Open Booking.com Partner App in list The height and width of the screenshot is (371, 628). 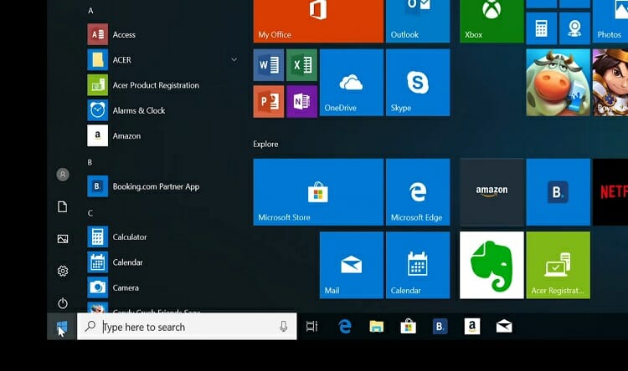pyautogui.click(x=164, y=186)
